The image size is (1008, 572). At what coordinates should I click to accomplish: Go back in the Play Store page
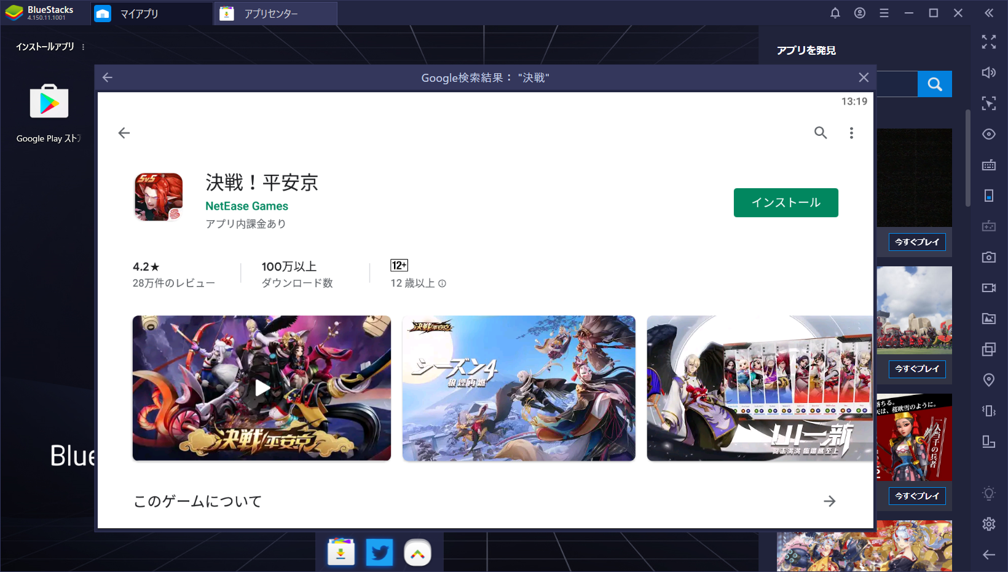coord(124,133)
